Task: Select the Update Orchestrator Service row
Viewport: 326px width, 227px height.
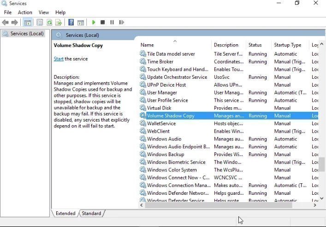Action: click(229, 77)
